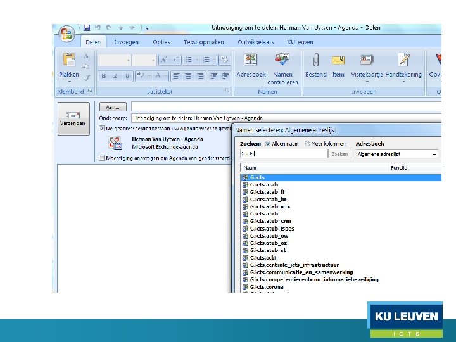Switch to the Invoegen ribbon tab
This screenshot has height=342, width=456.
point(126,42)
